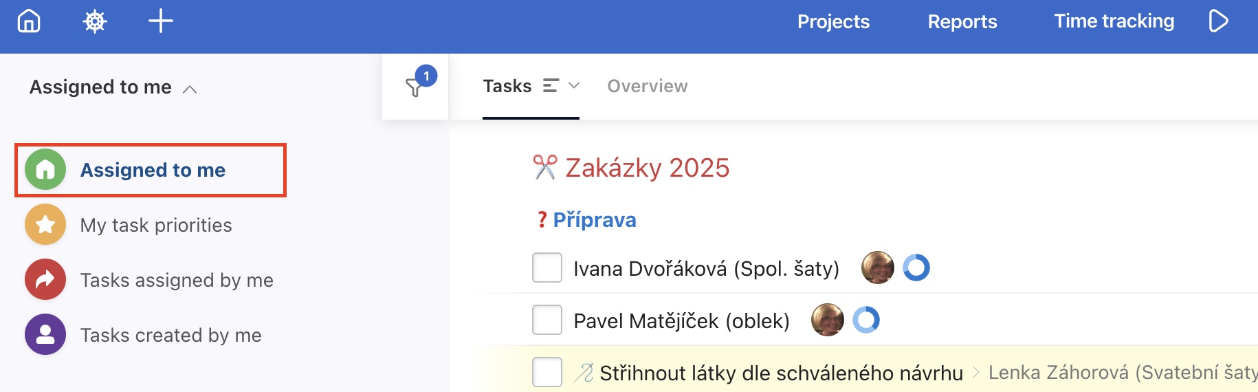Open the Tasks view layout dropdown
Image resolution: width=1258 pixels, height=392 pixels.
[x=562, y=86]
